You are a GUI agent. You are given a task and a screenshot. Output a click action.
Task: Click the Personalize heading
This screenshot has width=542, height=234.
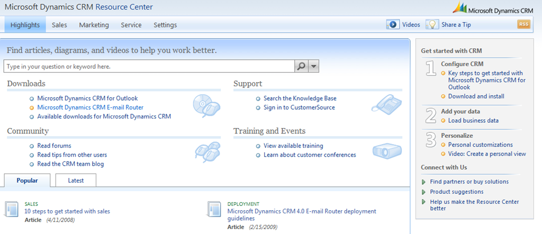pos(457,136)
